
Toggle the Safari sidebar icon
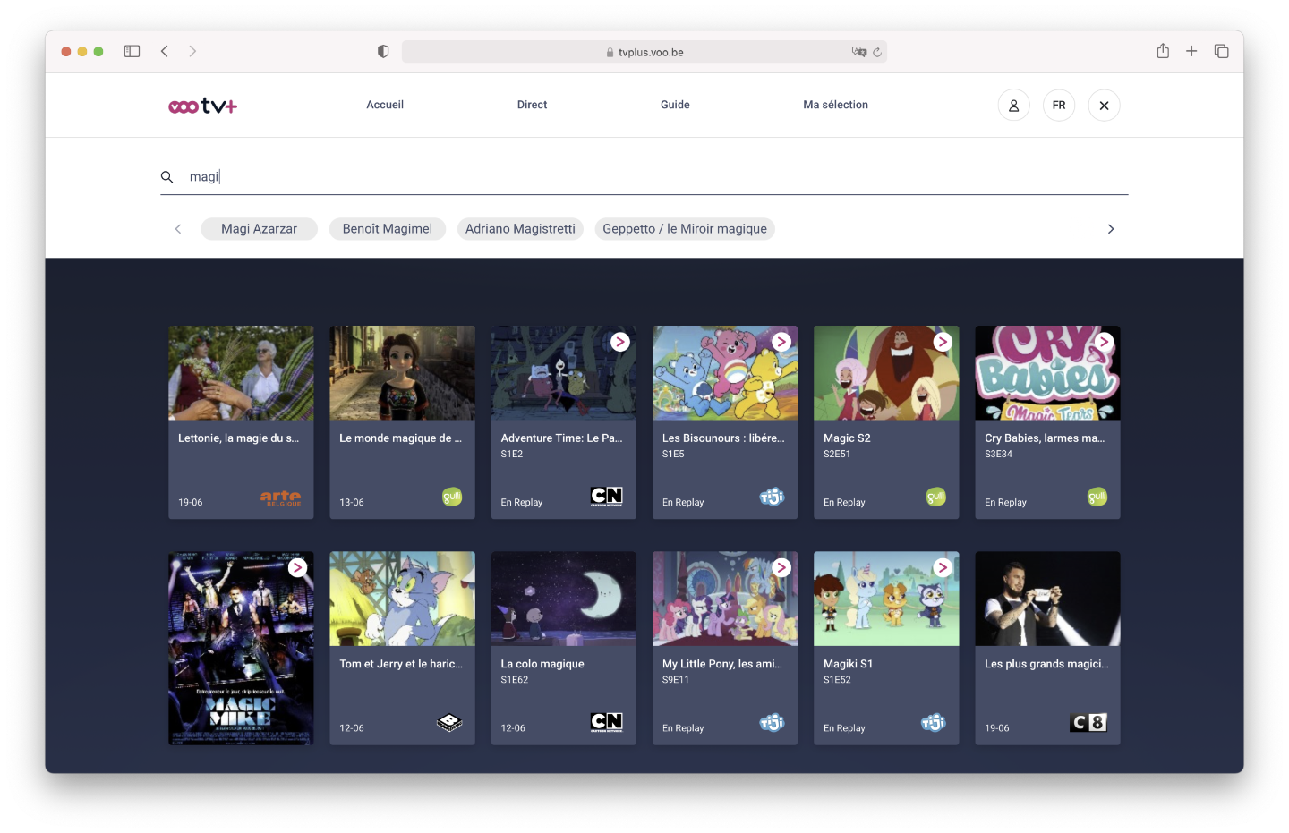132,51
